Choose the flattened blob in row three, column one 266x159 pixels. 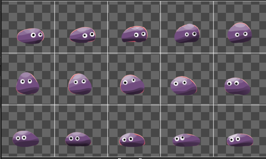[x=25, y=139]
